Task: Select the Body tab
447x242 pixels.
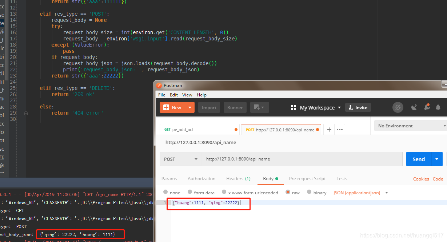Action: coord(270,178)
